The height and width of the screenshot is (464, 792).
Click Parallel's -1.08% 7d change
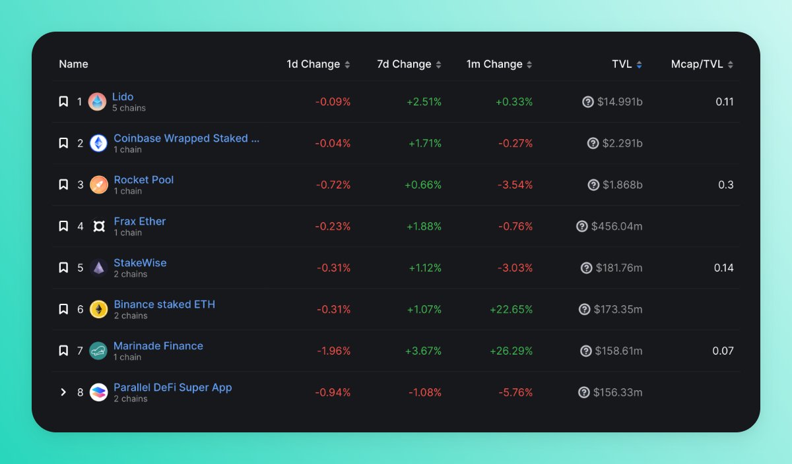425,392
